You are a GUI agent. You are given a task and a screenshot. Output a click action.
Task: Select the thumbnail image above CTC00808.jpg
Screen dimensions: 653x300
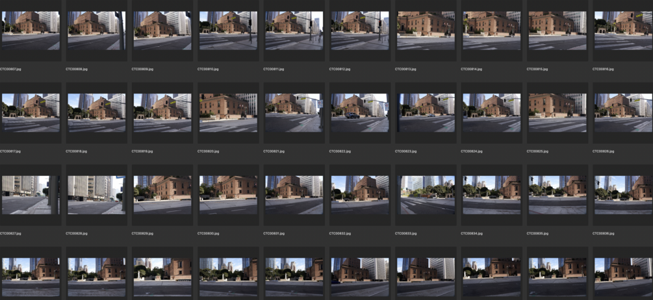click(97, 31)
